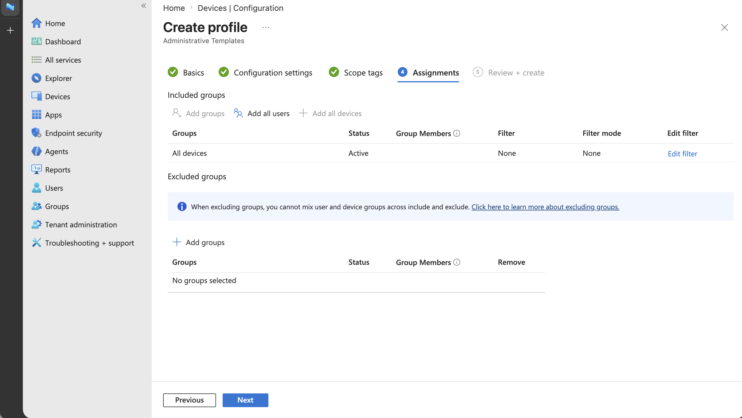Open the Users person icon
This screenshot has height=418, width=742.
[x=36, y=188]
